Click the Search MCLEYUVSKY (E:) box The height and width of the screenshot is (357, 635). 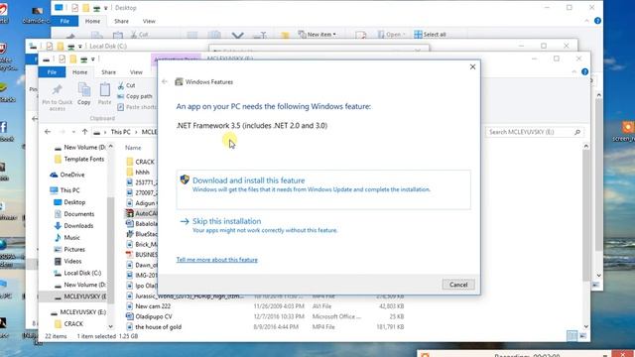(535, 132)
